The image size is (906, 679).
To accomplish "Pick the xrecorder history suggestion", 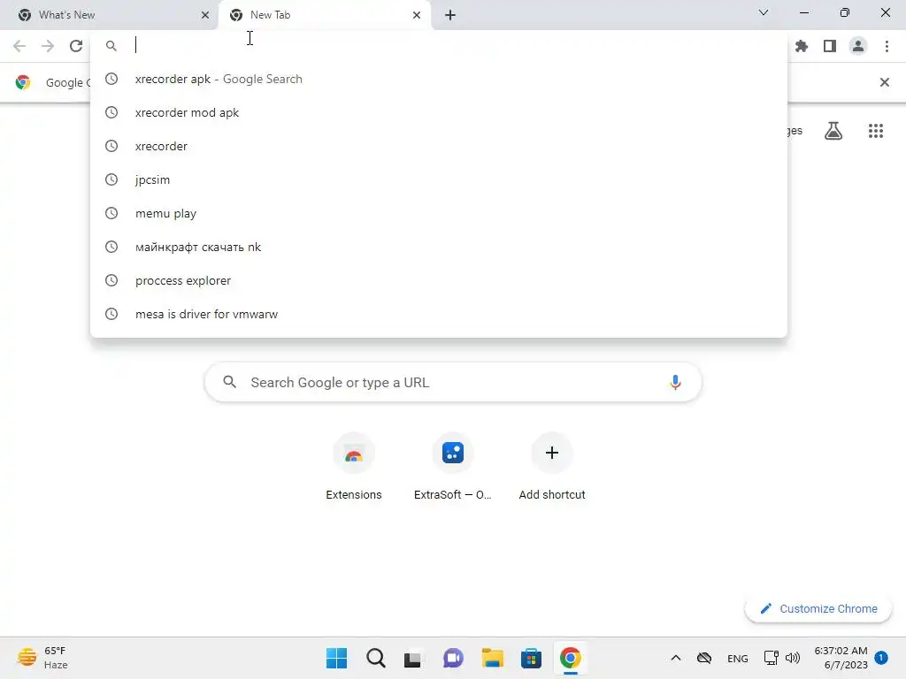I will (x=439, y=146).
